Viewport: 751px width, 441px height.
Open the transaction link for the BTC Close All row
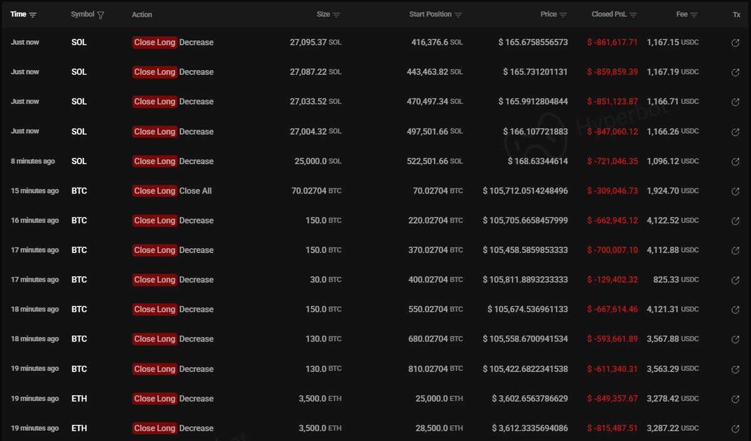735,191
